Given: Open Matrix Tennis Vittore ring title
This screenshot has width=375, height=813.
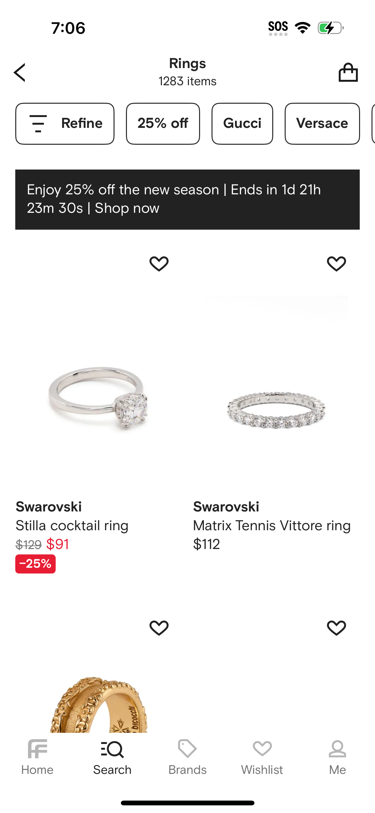Looking at the screenshot, I should tap(272, 525).
